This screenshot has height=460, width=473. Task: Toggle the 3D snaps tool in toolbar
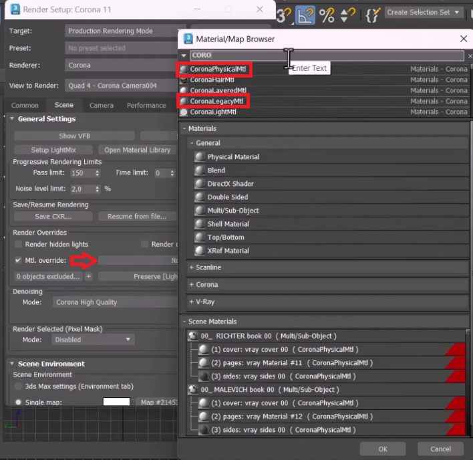pos(284,15)
